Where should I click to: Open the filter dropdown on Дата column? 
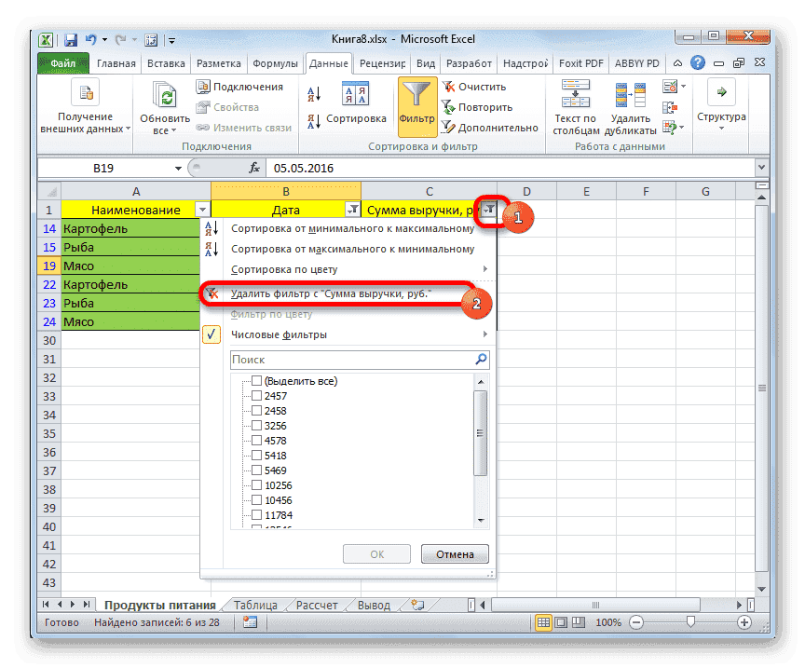click(x=353, y=209)
